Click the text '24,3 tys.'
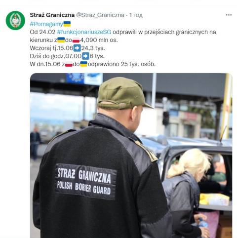Screen dimensions: 237x238 pyautogui.click(x=93, y=48)
